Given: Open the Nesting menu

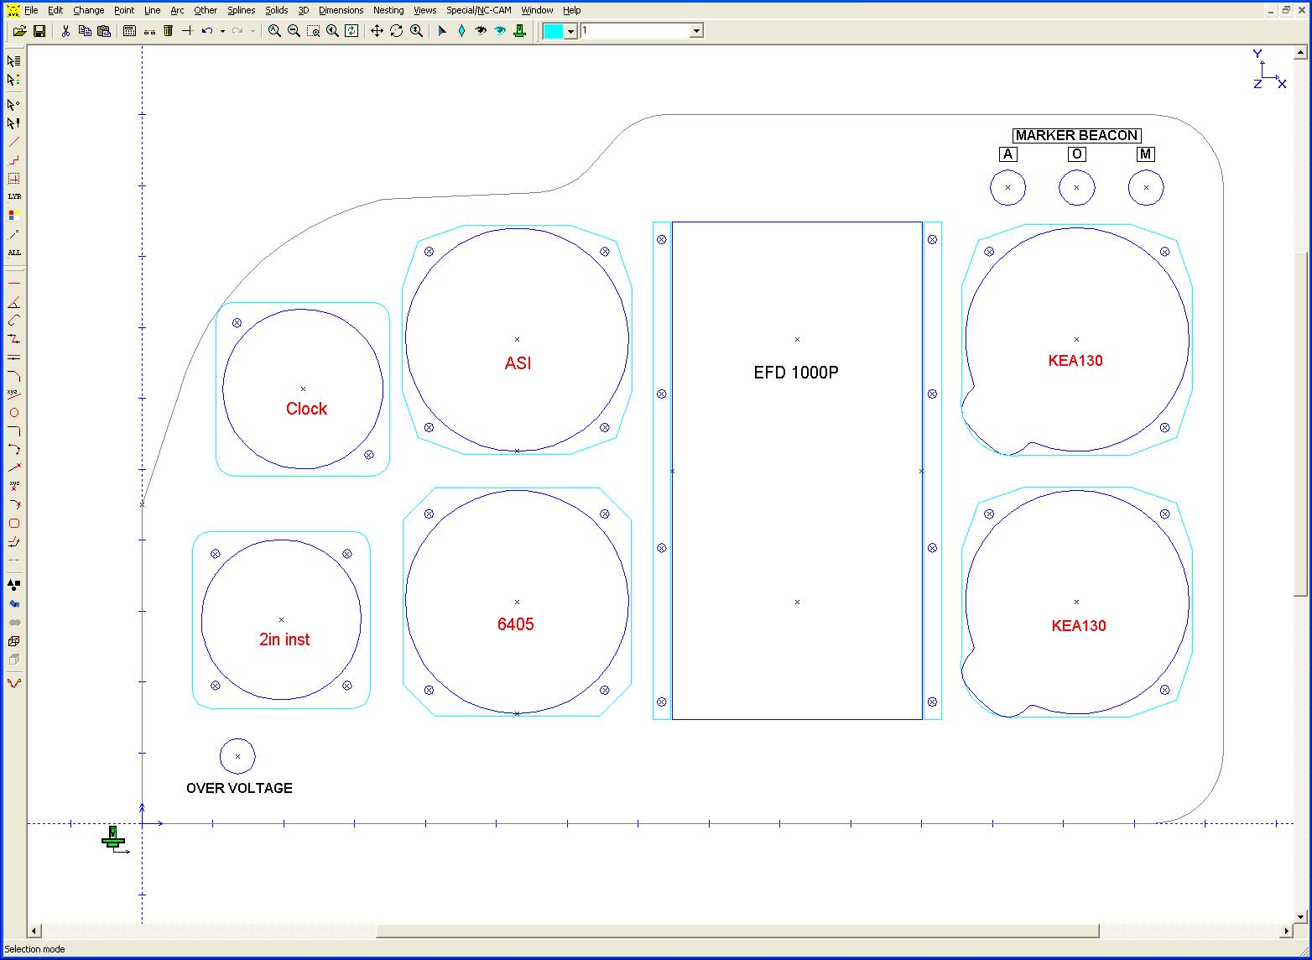Looking at the screenshot, I should click(x=388, y=10).
